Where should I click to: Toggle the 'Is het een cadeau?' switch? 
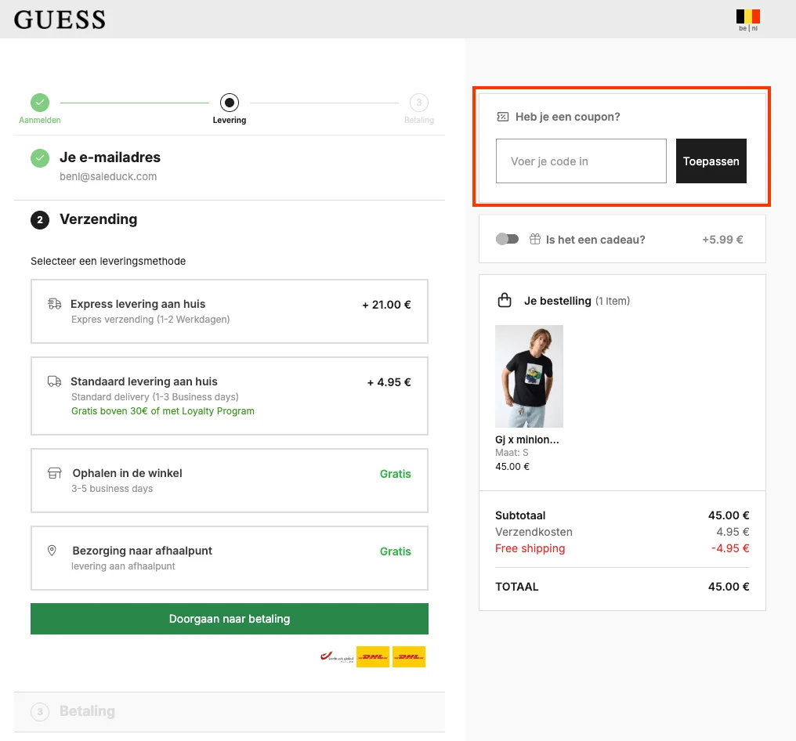pos(507,239)
